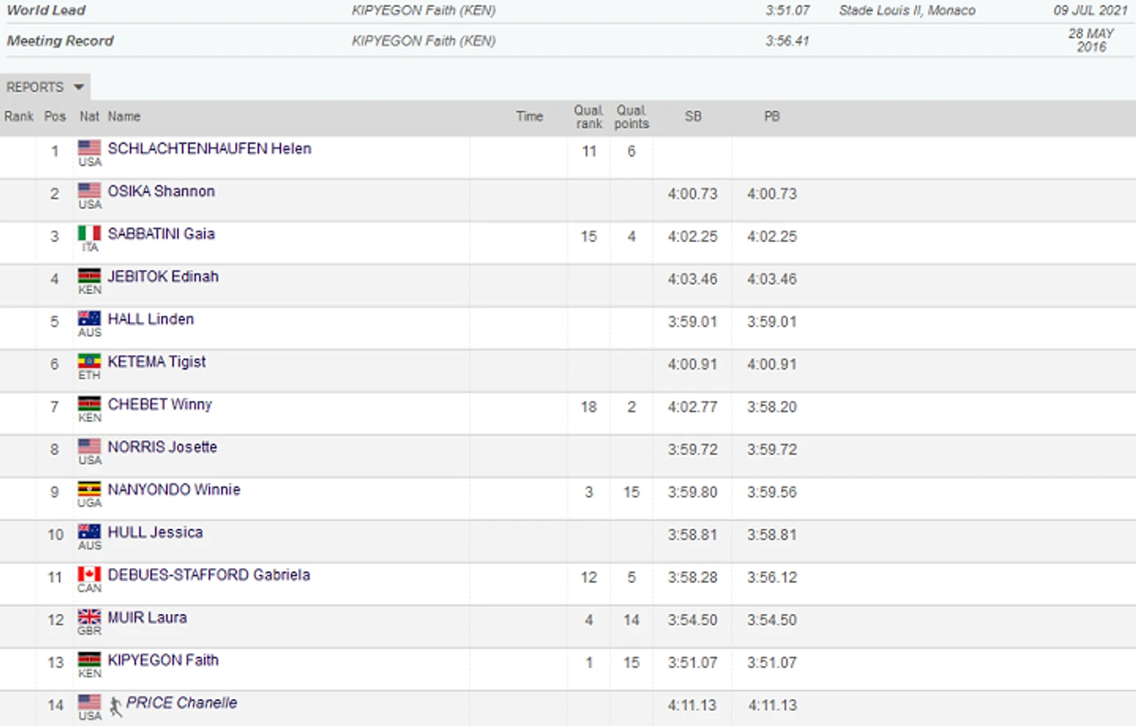Click the Ugandan flag beside NANYONDO Winnie

click(89, 489)
